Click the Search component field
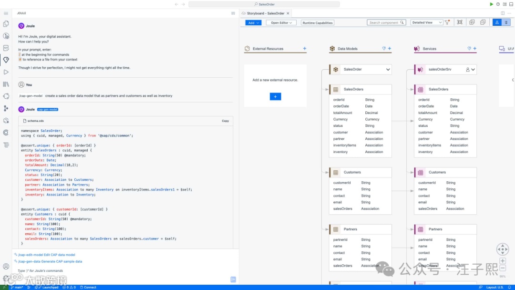 tap(386, 22)
